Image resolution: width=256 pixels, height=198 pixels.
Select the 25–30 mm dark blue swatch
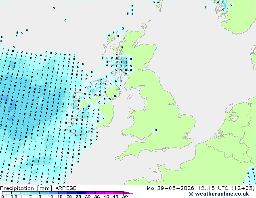point(81,193)
